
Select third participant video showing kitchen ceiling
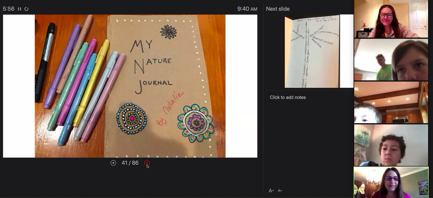[391, 102]
